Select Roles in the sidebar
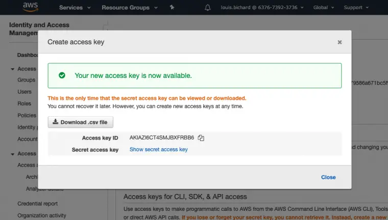 pos(24,103)
